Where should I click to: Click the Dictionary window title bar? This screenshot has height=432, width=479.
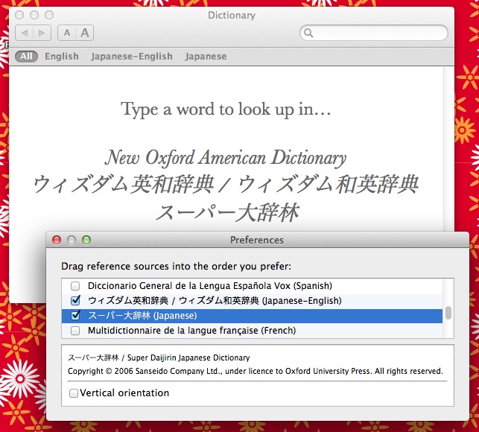232,15
